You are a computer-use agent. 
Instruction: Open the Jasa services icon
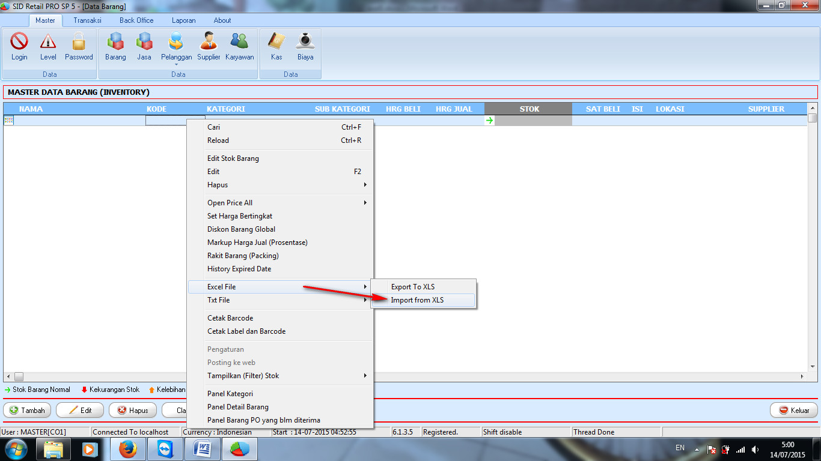(x=144, y=42)
